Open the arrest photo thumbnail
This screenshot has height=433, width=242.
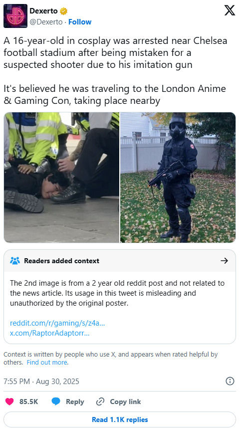[x=61, y=178]
